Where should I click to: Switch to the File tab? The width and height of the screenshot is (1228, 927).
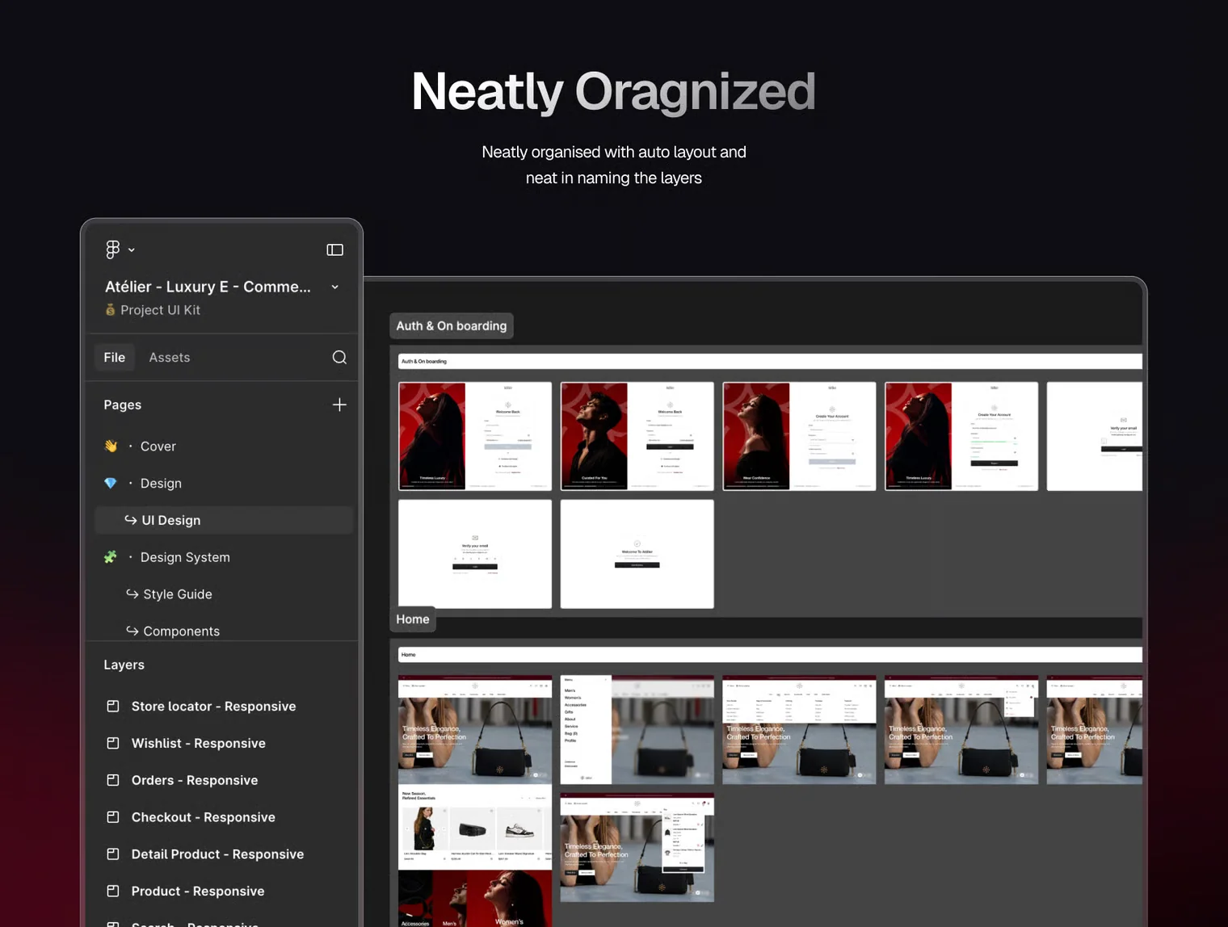pos(115,357)
